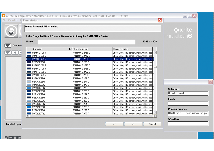Click the light blue swatch for P277C K2SG

click(x=29, y=82)
